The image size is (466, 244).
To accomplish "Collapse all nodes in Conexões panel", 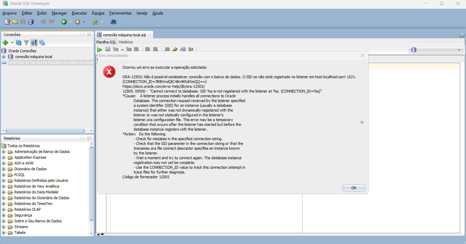I will pyautogui.click(x=42, y=43).
